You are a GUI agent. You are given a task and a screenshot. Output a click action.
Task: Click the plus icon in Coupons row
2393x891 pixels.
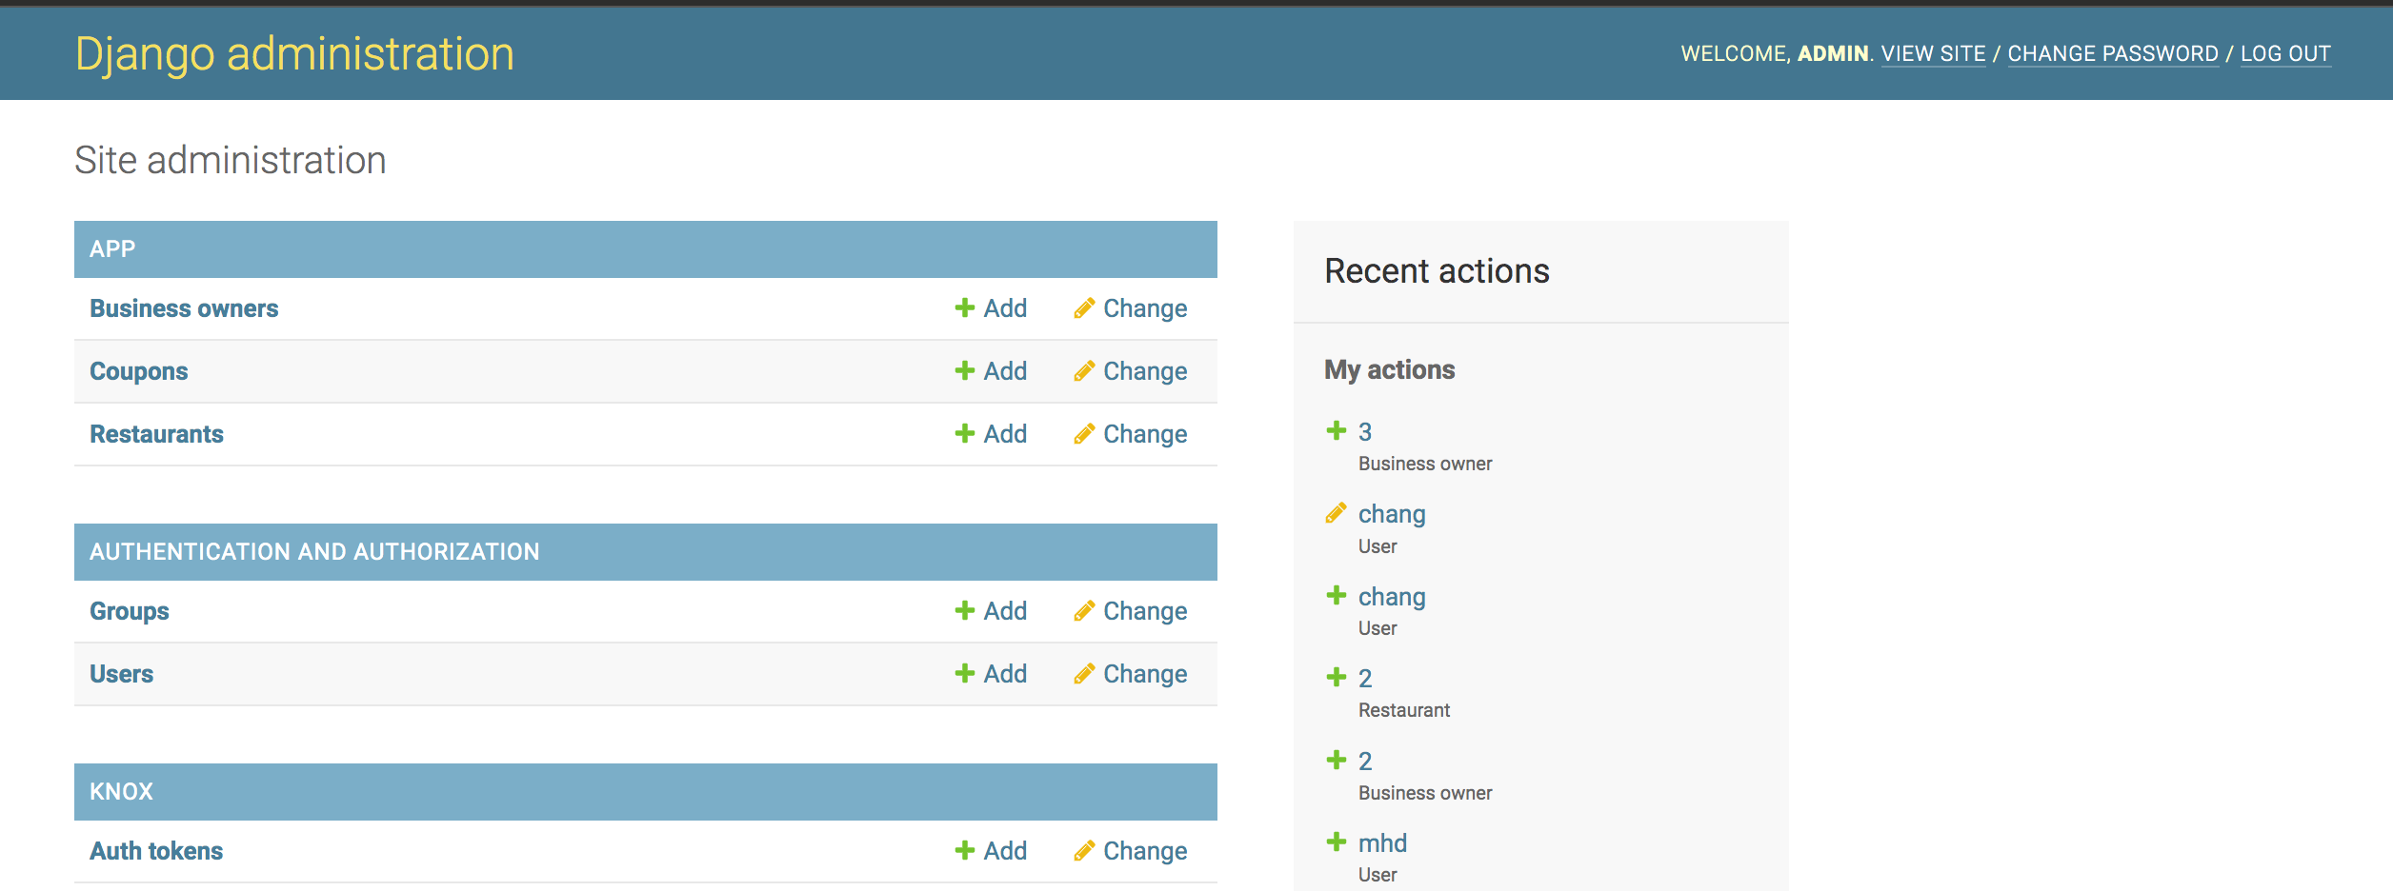click(x=964, y=370)
